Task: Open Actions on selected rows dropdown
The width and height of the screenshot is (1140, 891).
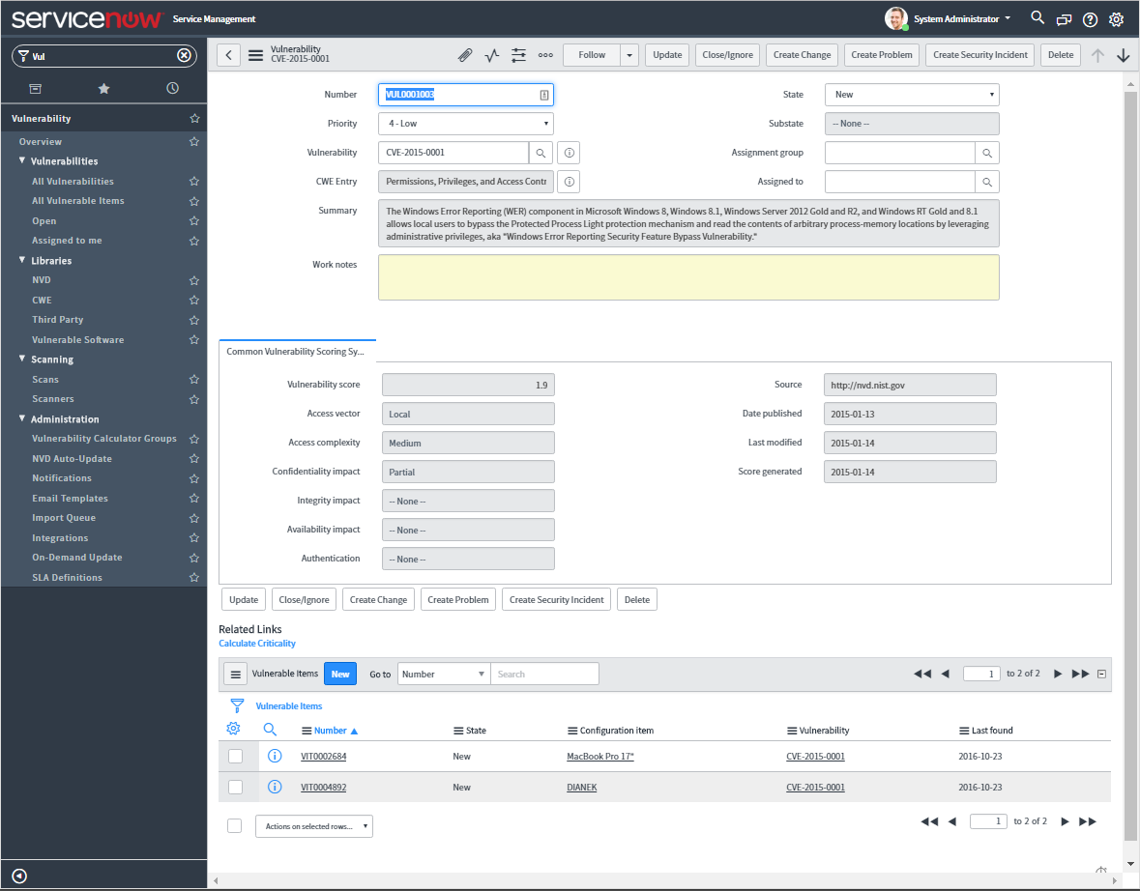Action: 314,826
